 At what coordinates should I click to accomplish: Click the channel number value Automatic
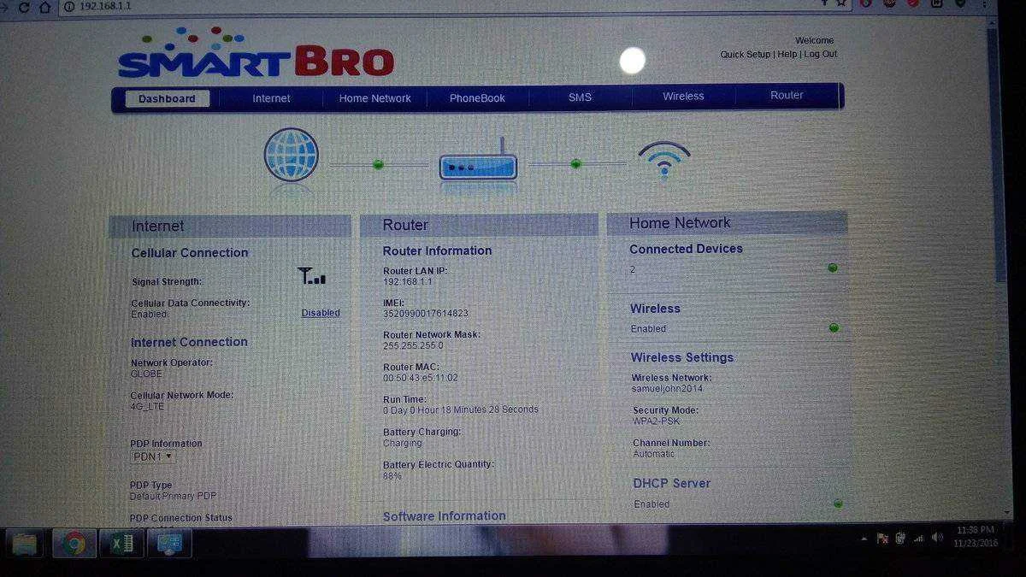coord(654,454)
